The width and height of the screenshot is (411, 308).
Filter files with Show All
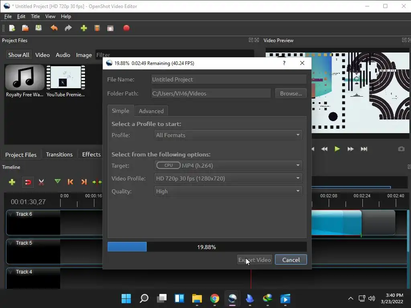pyautogui.click(x=18, y=55)
